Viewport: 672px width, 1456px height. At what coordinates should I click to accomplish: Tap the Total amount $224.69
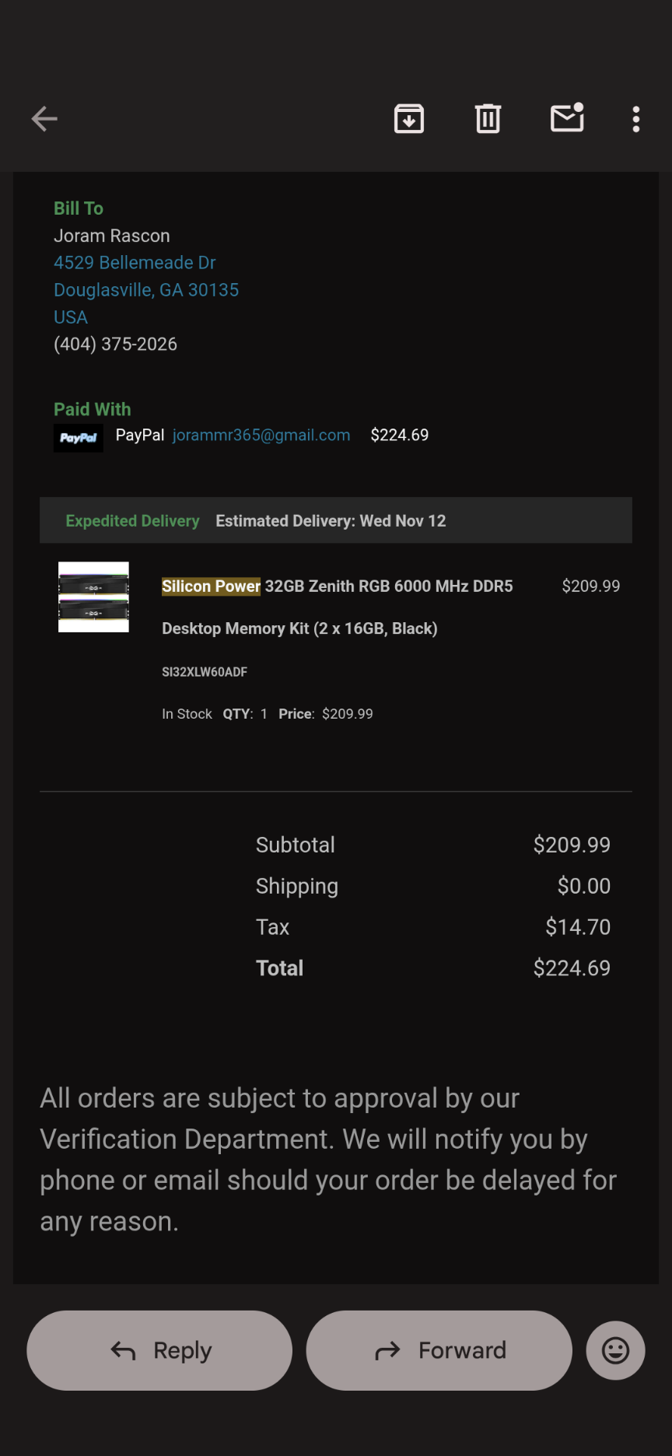[x=572, y=968]
